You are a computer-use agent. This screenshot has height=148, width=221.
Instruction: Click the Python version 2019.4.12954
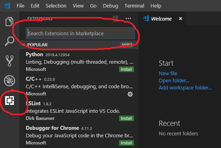point(58,55)
